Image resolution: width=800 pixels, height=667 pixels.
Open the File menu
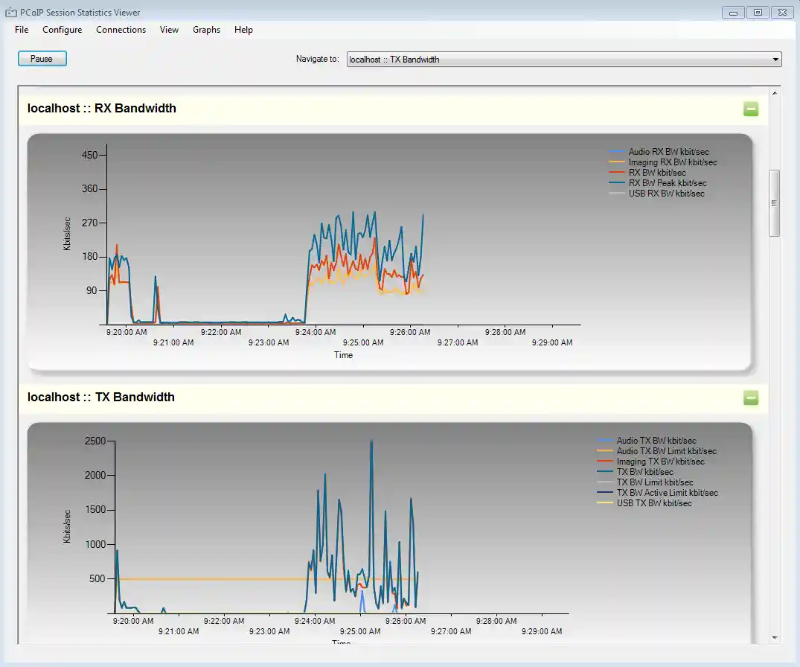22,30
